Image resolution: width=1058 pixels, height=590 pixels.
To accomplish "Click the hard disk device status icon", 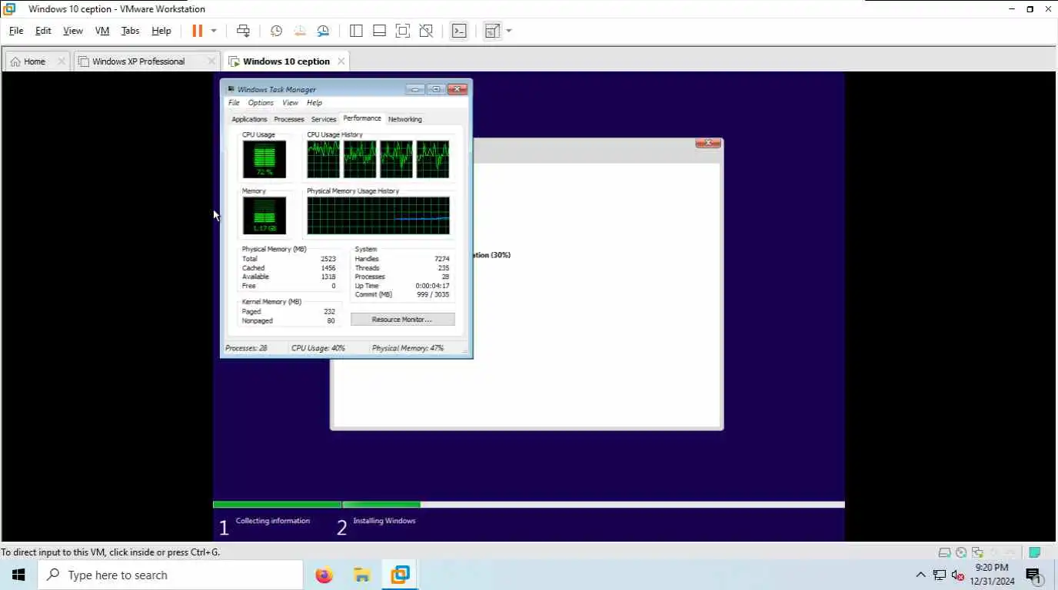I will pyautogui.click(x=945, y=552).
